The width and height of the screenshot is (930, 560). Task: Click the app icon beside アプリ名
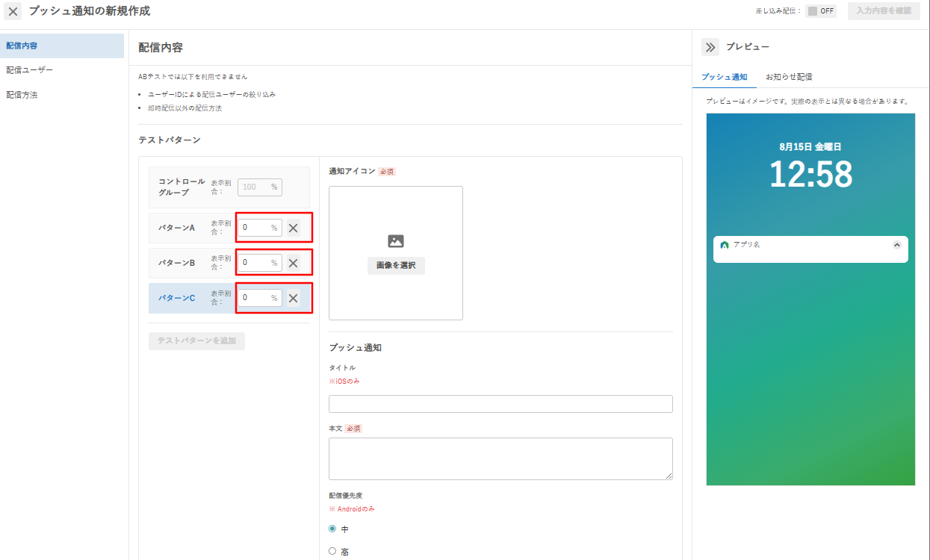pos(725,245)
